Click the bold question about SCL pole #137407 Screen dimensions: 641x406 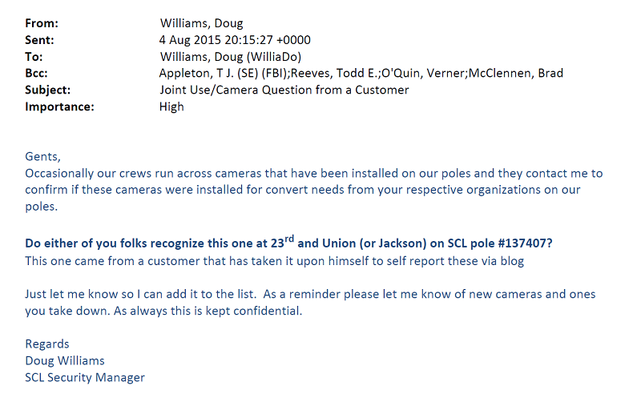click(x=288, y=242)
